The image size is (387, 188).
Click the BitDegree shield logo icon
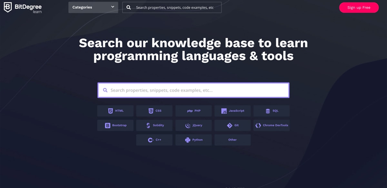point(8,7)
